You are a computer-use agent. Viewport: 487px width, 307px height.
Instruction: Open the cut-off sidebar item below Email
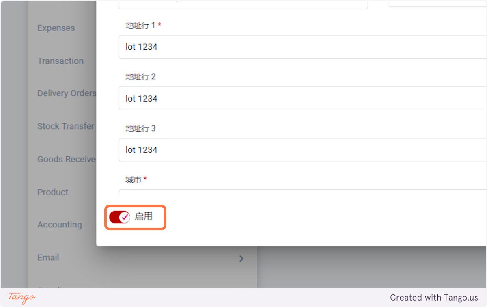(x=48, y=288)
